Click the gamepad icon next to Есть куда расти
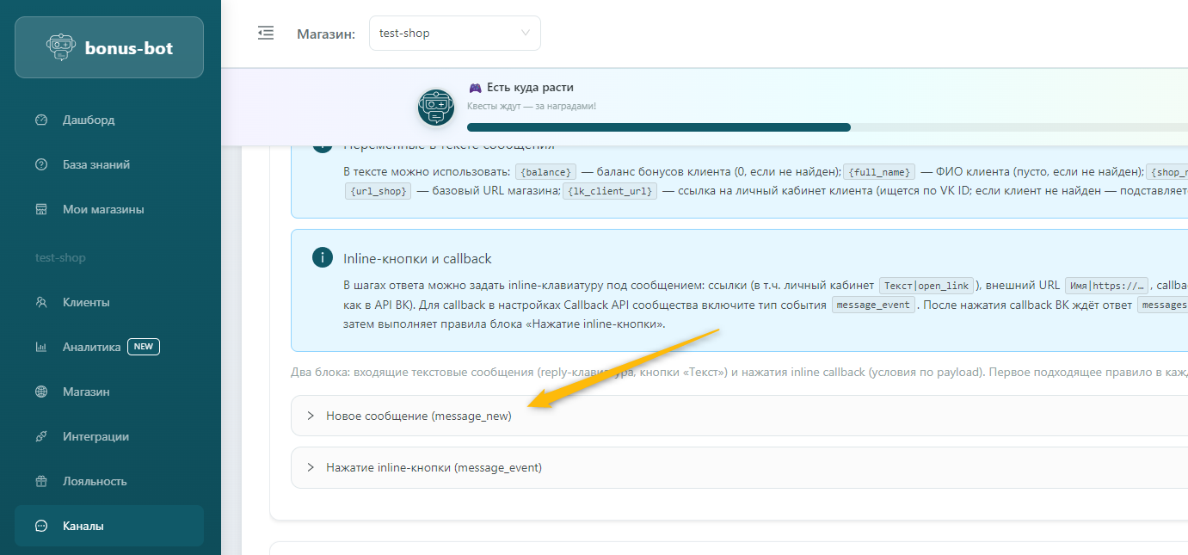 (x=475, y=87)
